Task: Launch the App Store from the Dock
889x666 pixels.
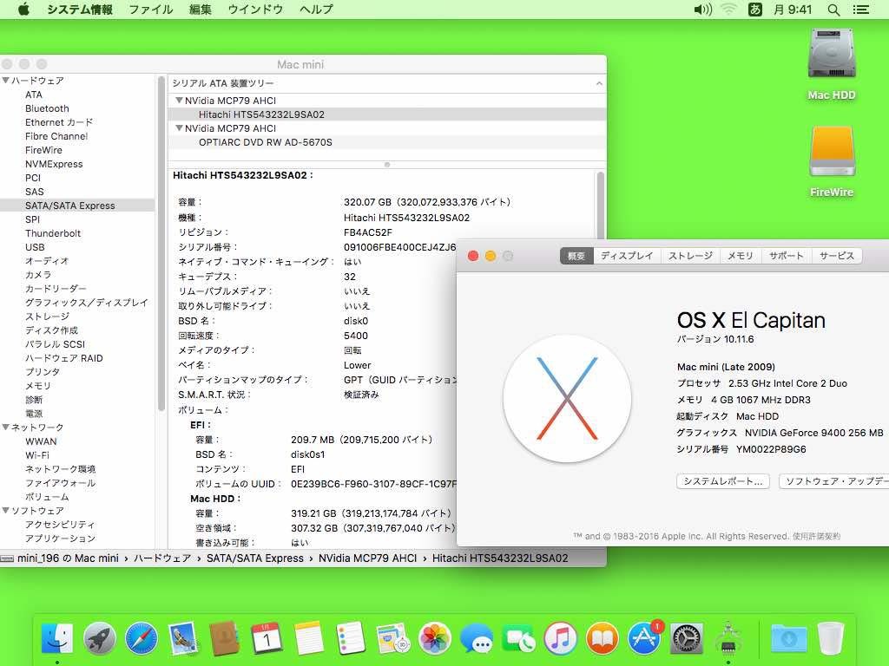Action: coord(644,639)
